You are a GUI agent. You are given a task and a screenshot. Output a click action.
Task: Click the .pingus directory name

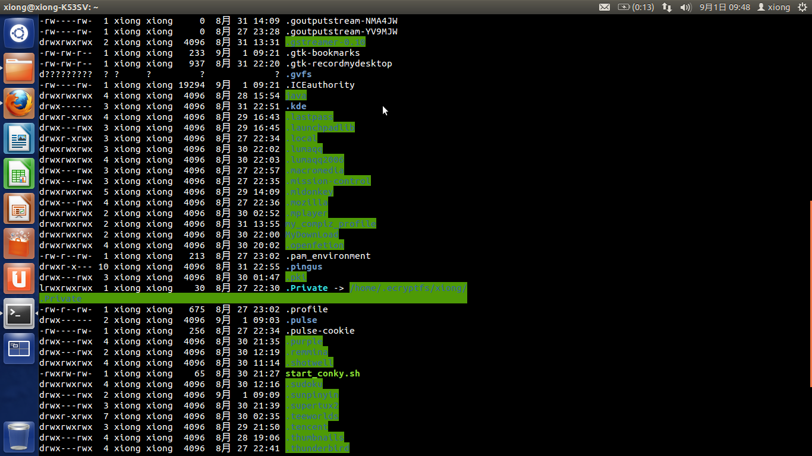pos(304,267)
